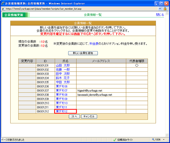Click the 信頼済みサイト checkmark icon
The image size is (170, 143).
pos(115,140)
